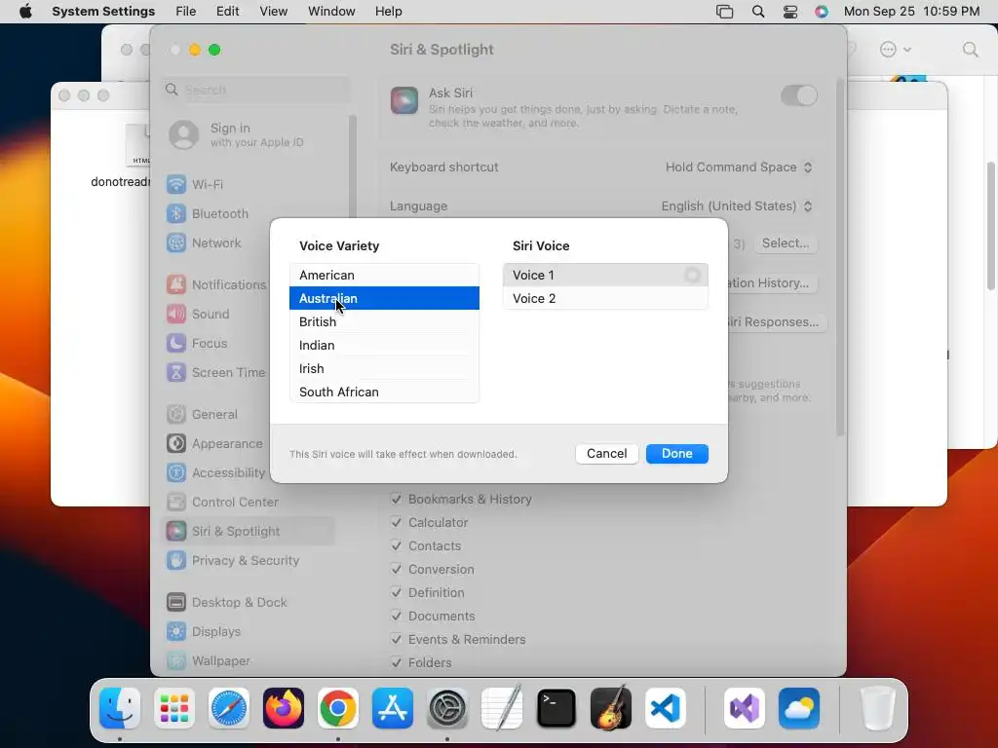Click Spotlight search icon in menu bar
The image size is (998, 748).
[x=758, y=12]
